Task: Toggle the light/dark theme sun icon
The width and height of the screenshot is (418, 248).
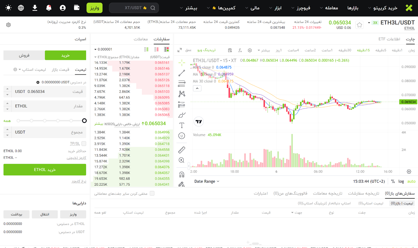Action: pyautogui.click(x=8, y=8)
